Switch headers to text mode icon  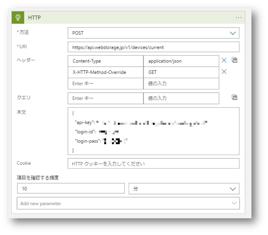click(234, 60)
